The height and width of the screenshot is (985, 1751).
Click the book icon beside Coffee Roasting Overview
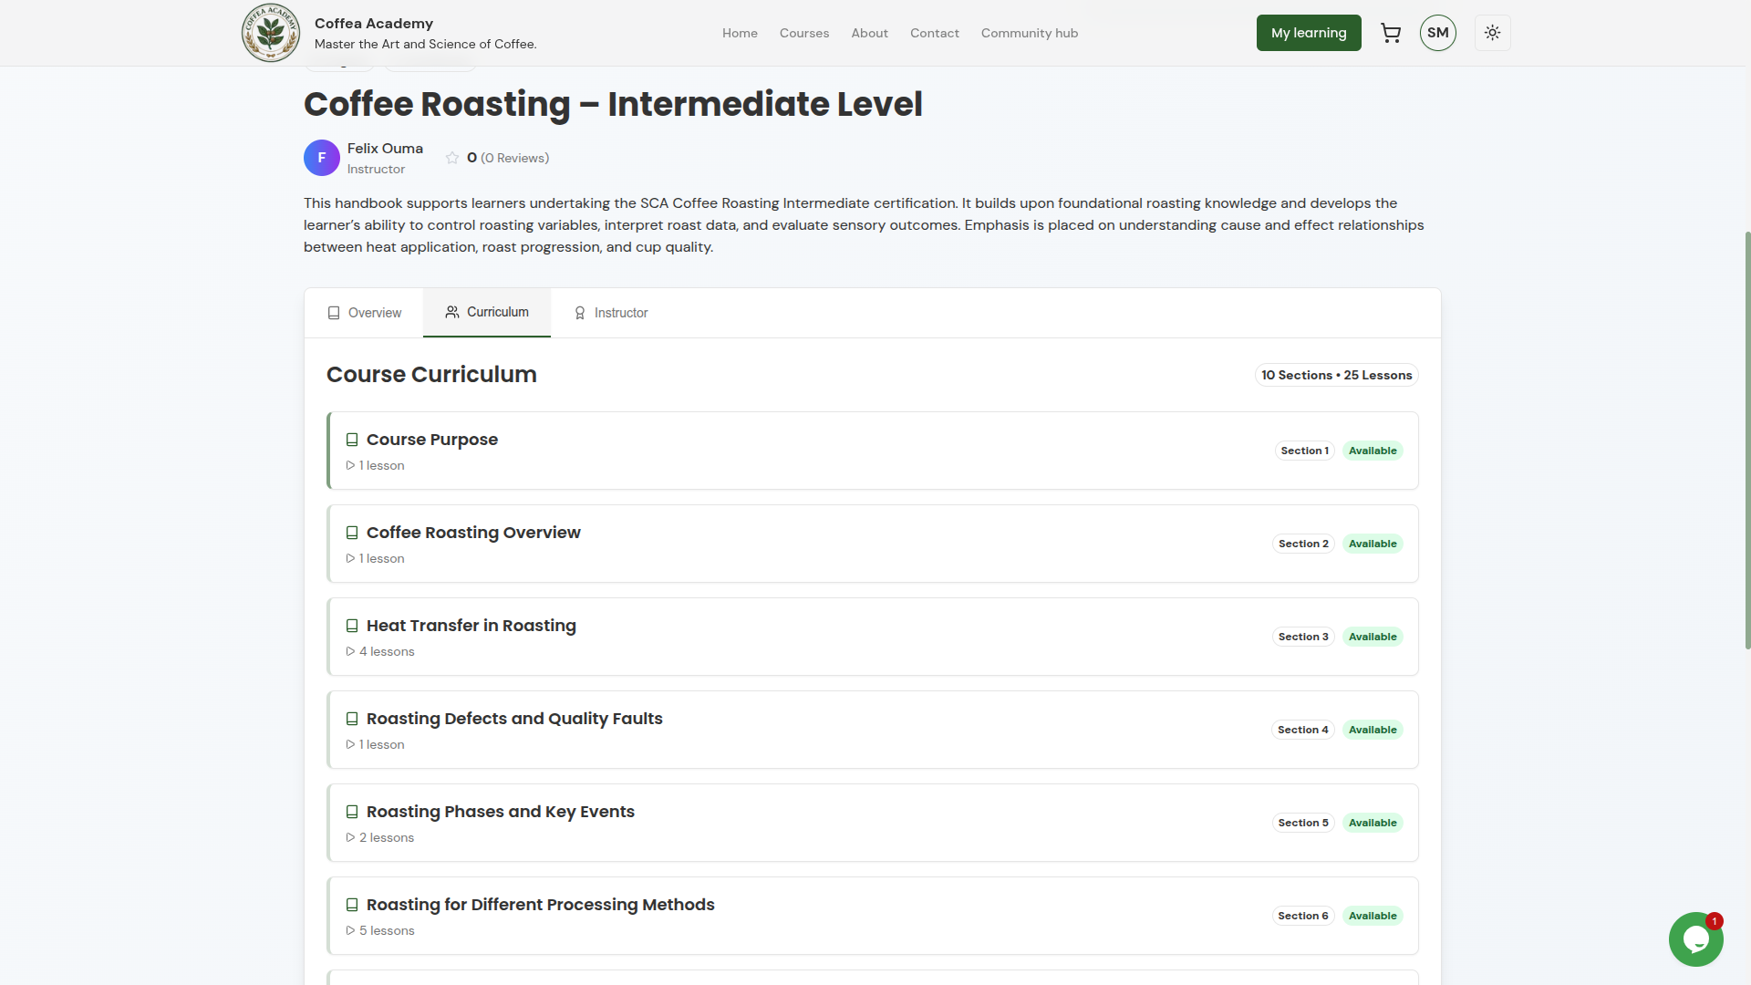[352, 533]
